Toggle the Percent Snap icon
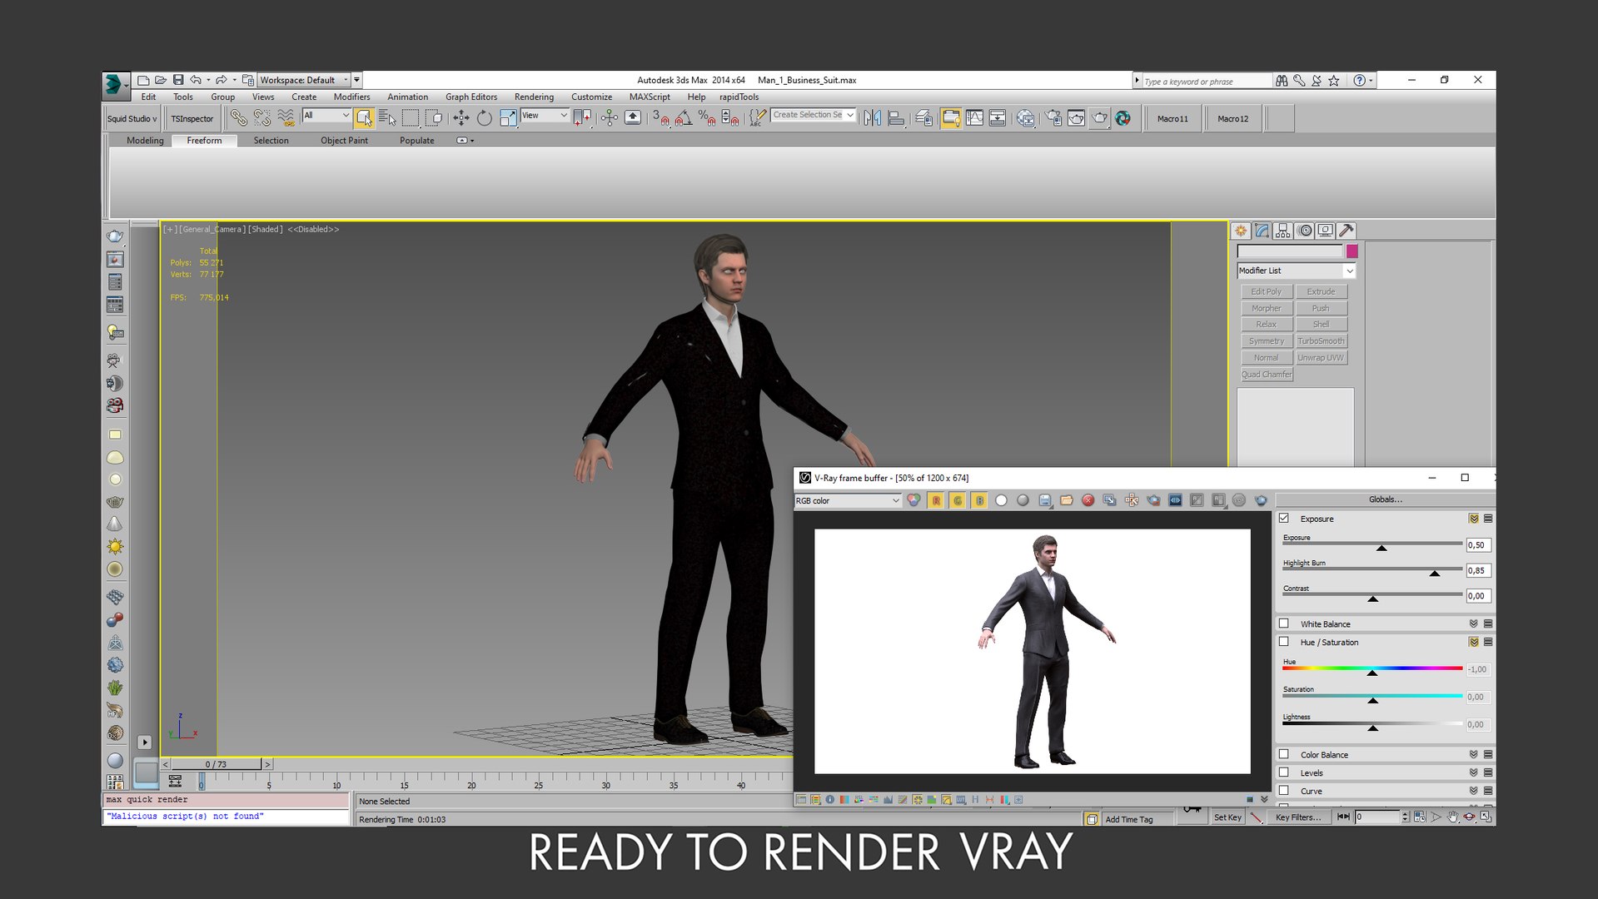This screenshot has height=899, width=1598. [x=707, y=118]
